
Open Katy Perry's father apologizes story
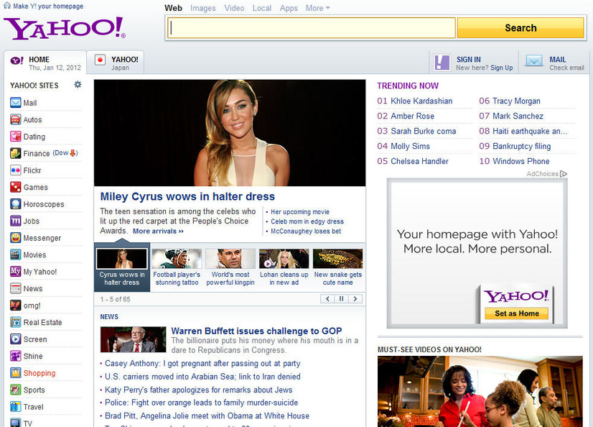point(199,390)
